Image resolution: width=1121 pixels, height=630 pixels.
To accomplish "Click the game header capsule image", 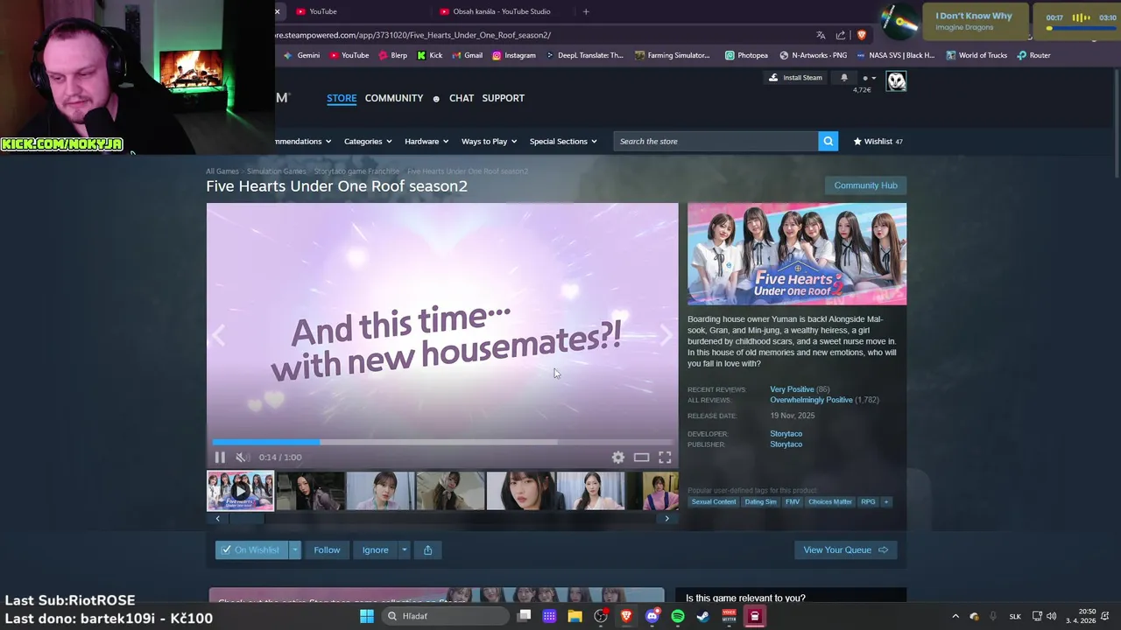I will tap(797, 254).
